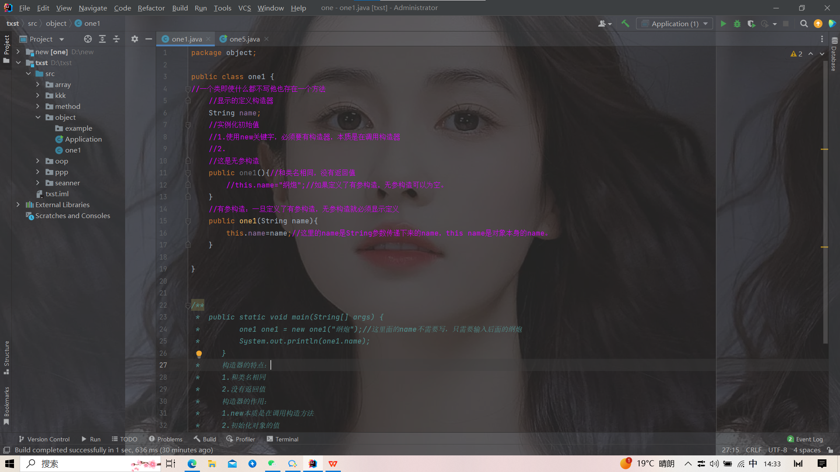Open the Refactor menu
The image size is (840, 472).
[151, 8]
